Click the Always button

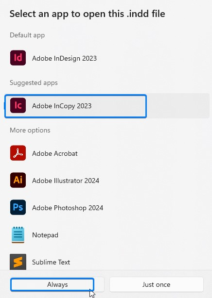coord(57,284)
